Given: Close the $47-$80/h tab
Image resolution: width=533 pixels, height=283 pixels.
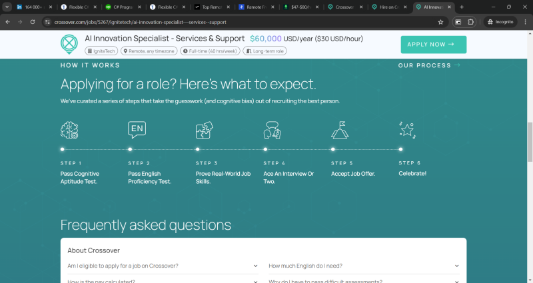Looking at the screenshot, I should pyautogui.click(x=317, y=7).
